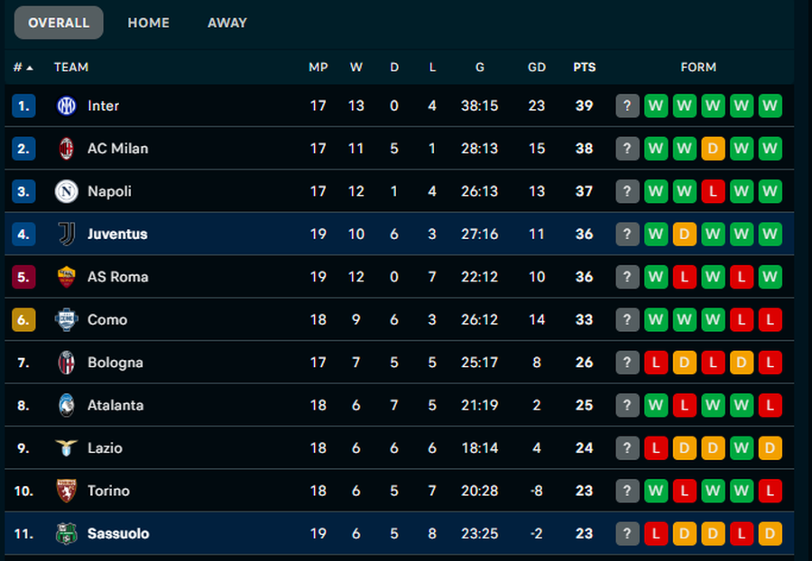Sort standings by PTS column header
The image size is (812, 561).
click(x=584, y=67)
